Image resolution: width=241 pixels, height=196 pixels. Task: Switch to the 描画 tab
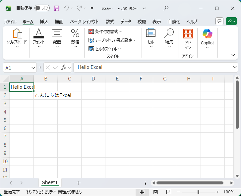click(x=59, y=22)
